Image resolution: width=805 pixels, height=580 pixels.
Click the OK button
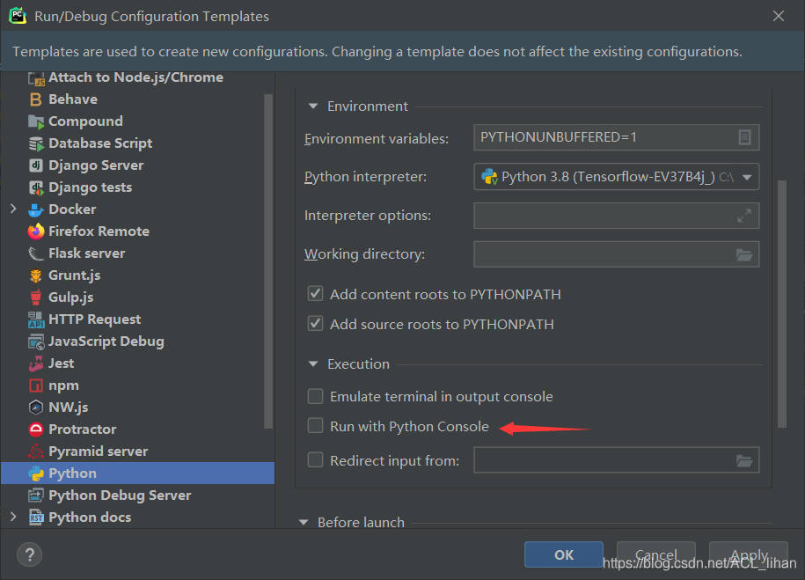click(564, 554)
